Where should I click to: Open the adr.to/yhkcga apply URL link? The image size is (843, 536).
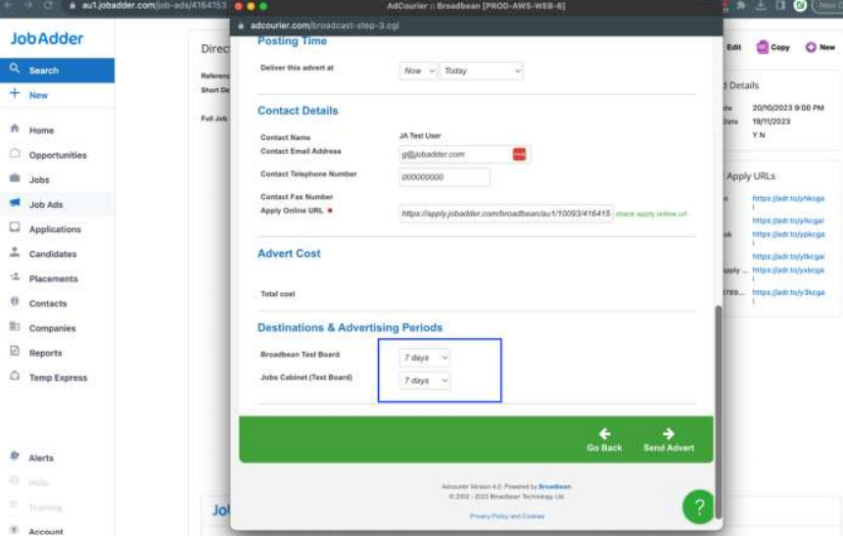click(788, 199)
